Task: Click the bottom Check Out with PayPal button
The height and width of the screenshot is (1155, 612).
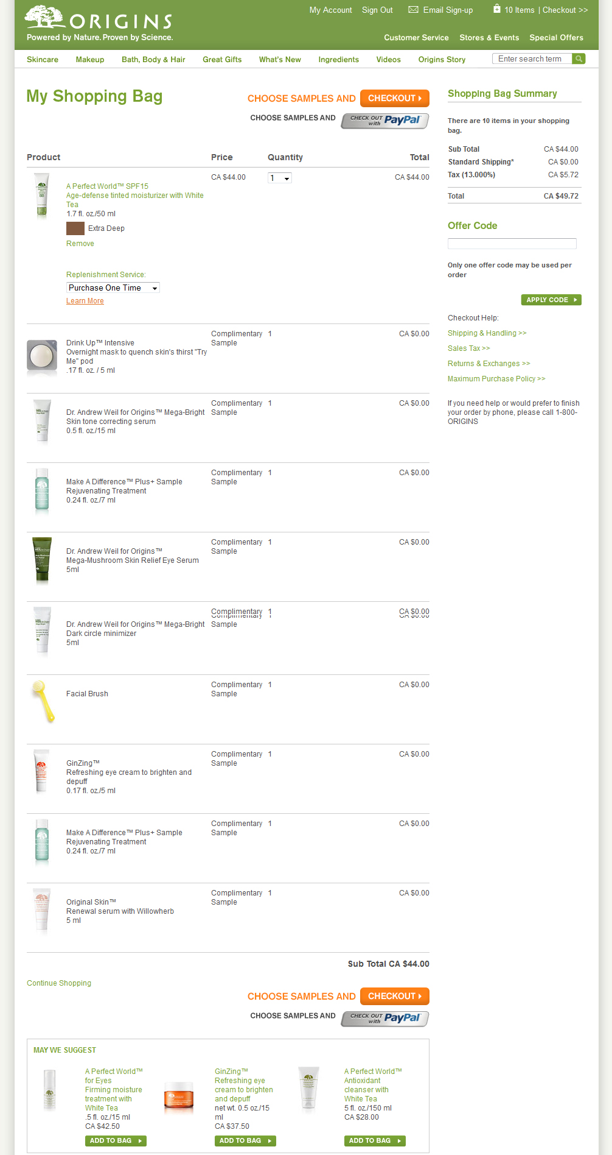Action: [x=385, y=1019]
